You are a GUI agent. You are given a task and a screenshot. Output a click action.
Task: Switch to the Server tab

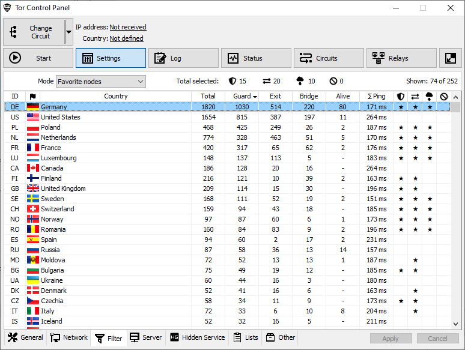(x=146, y=337)
